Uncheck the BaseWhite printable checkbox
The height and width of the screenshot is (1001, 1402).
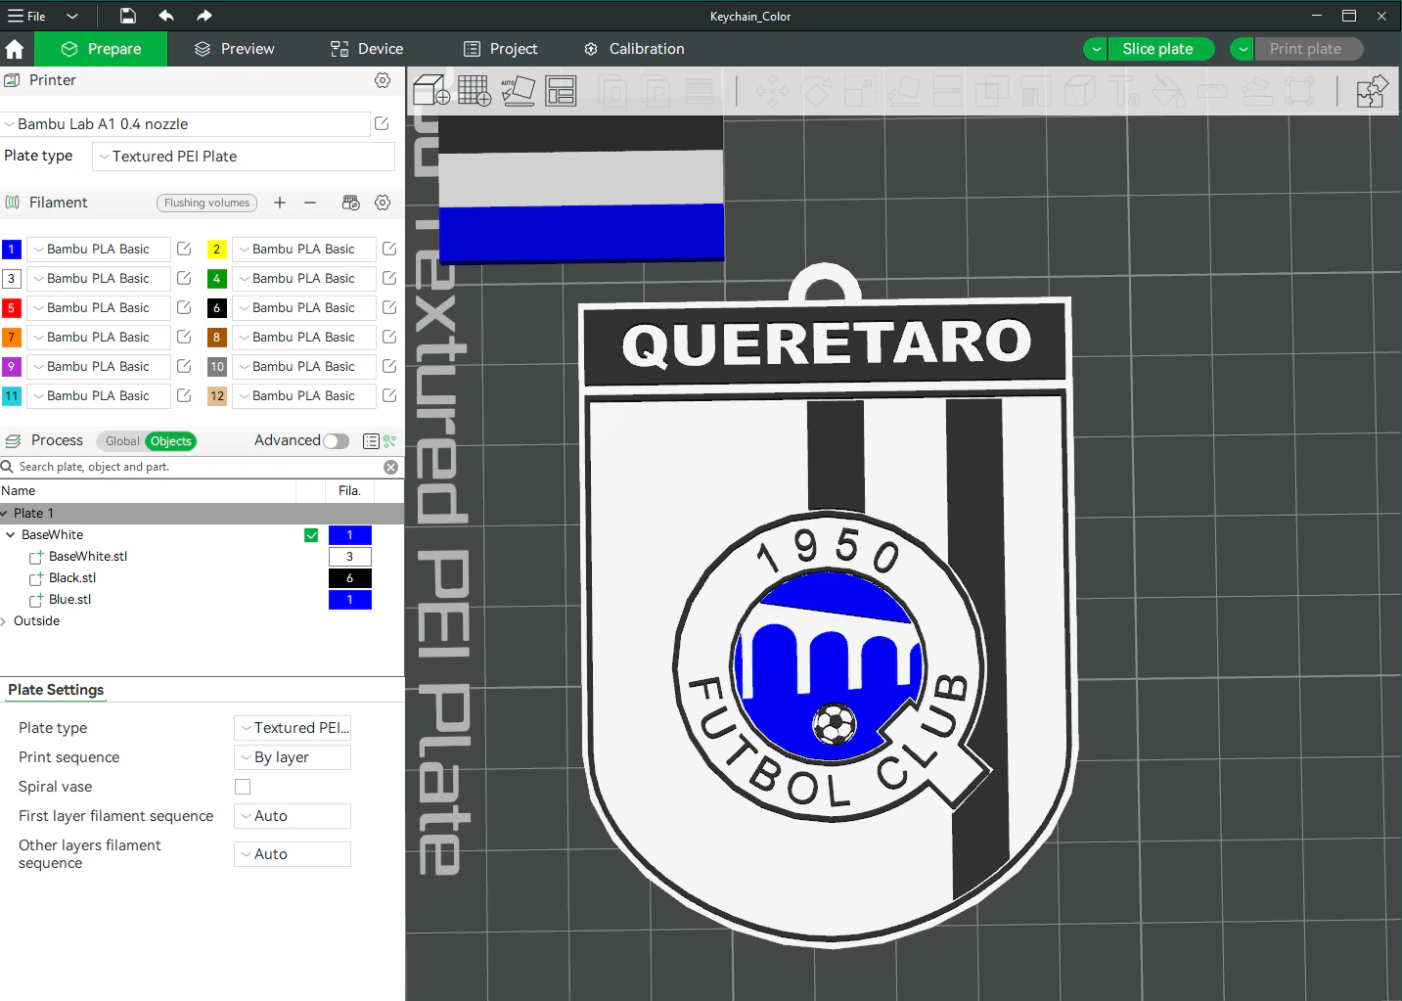click(x=311, y=535)
